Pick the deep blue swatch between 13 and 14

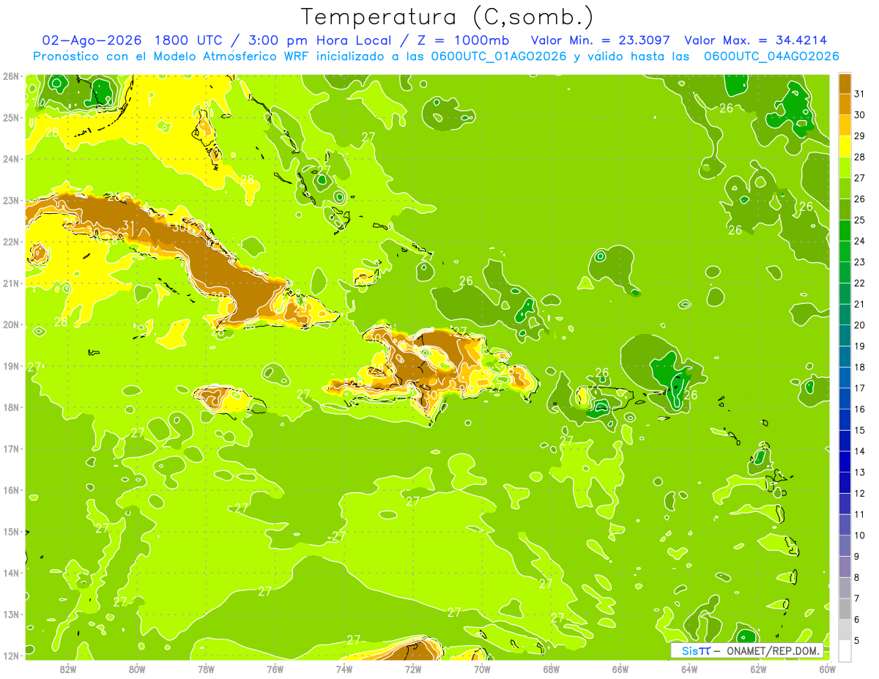[x=845, y=461]
